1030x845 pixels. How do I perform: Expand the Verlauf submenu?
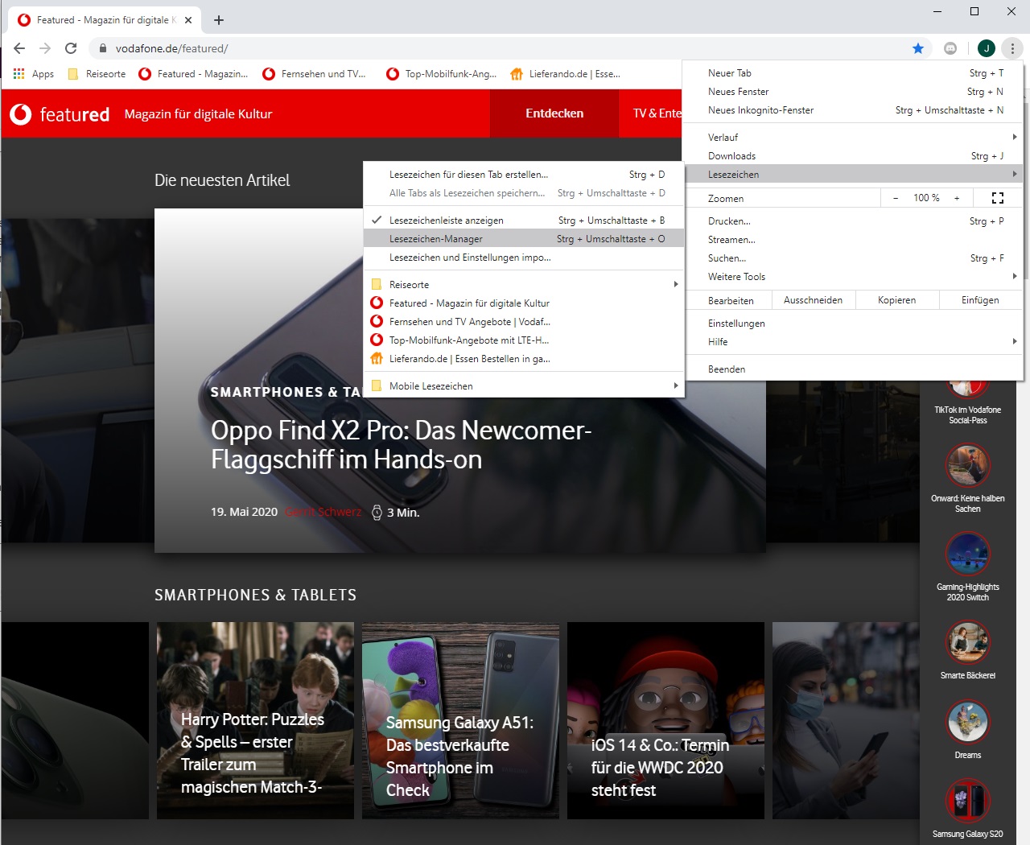[853, 138]
